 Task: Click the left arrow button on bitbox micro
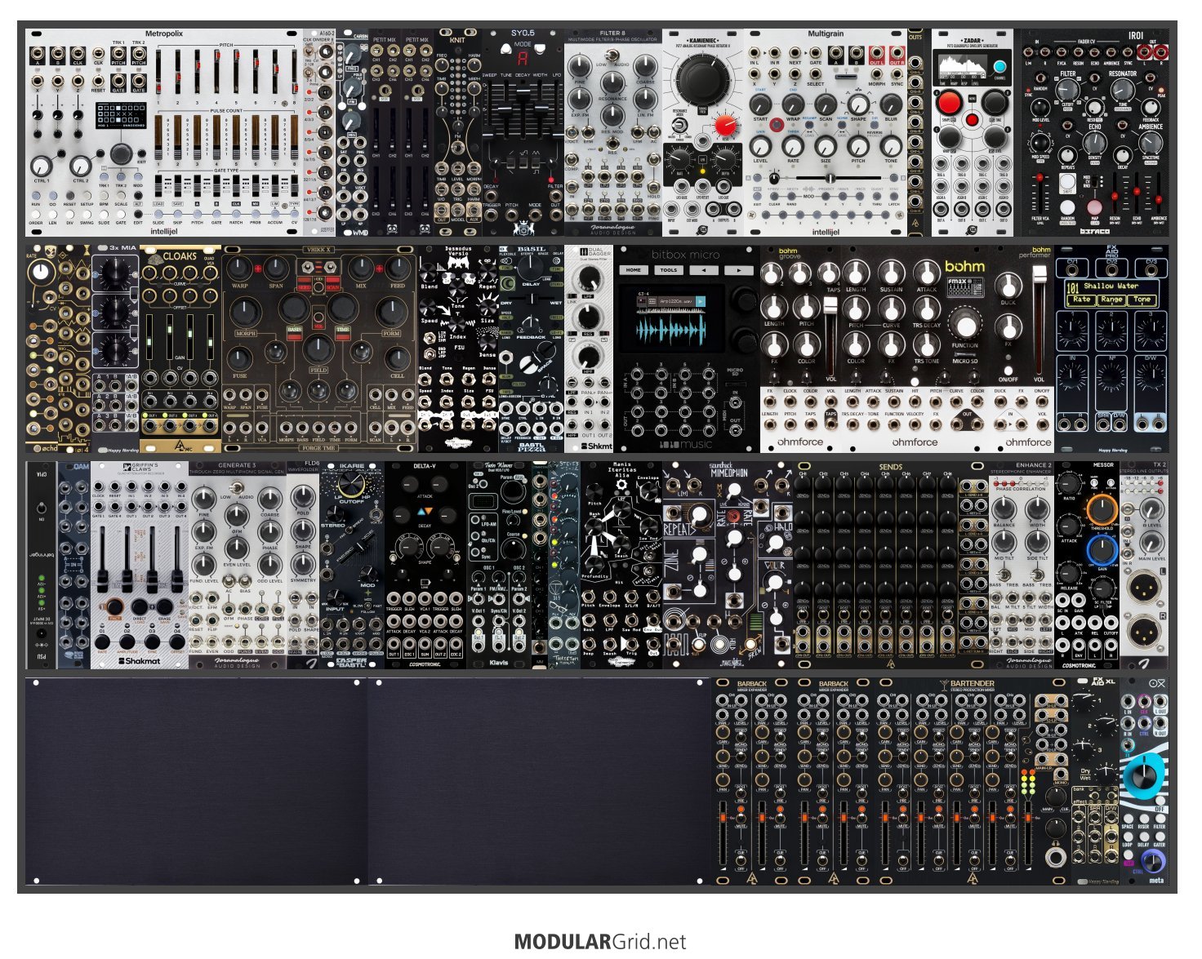point(704,270)
